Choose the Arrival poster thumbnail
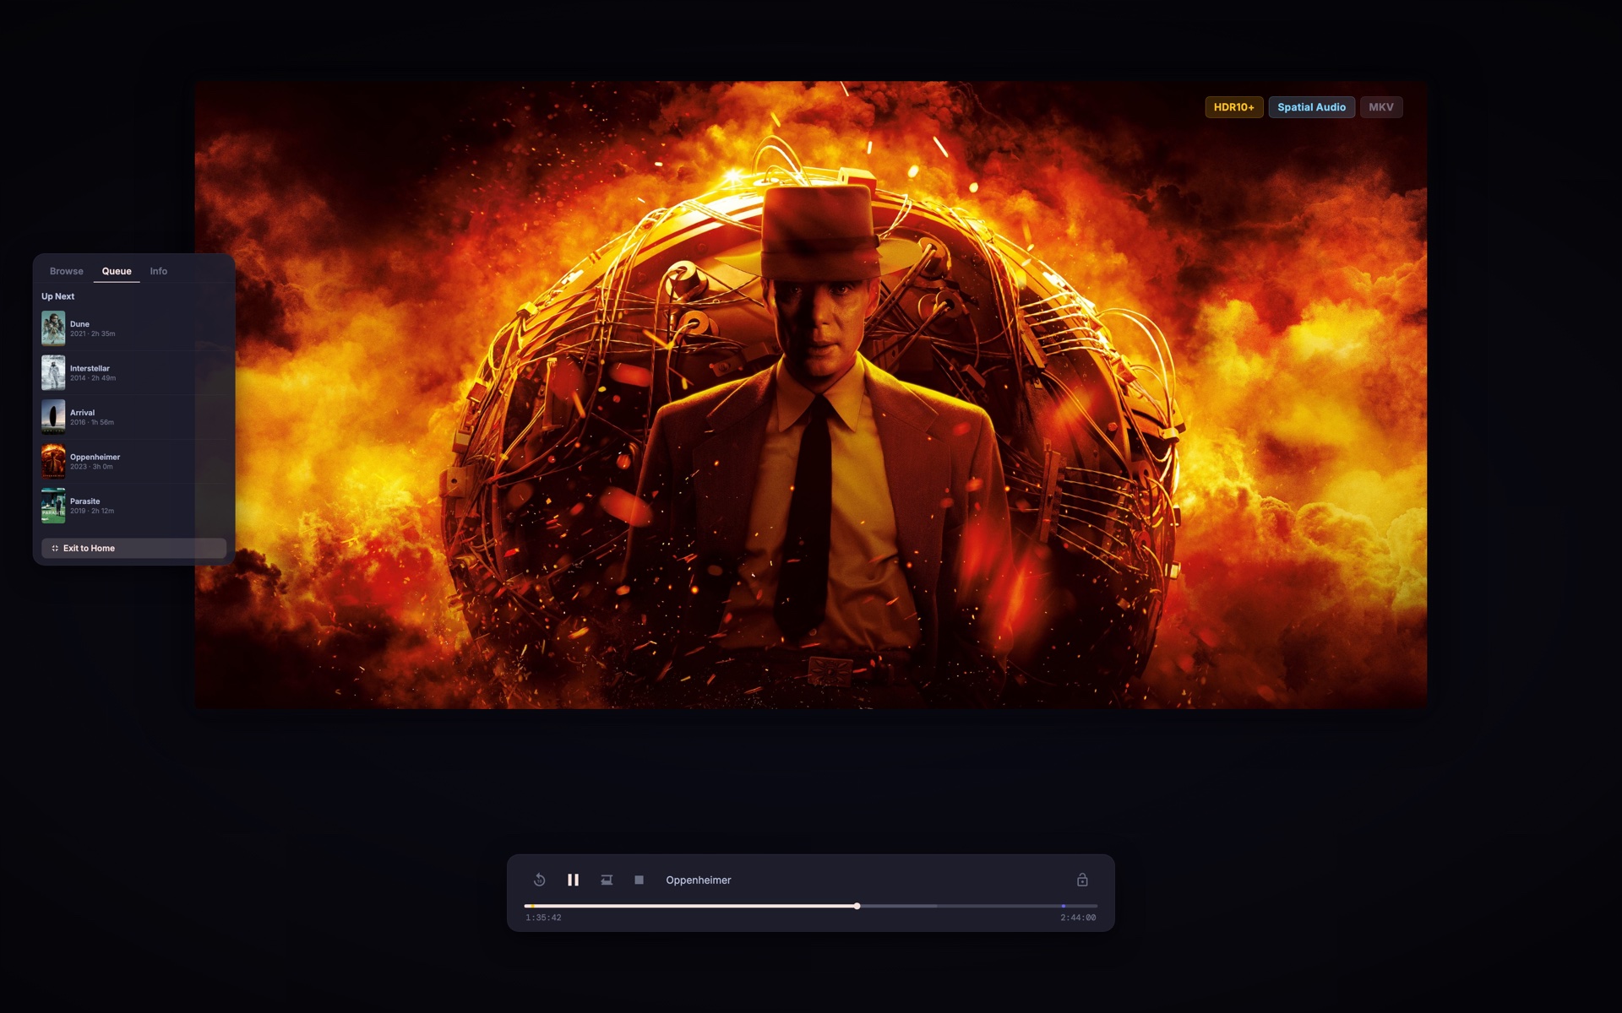 pos(53,417)
